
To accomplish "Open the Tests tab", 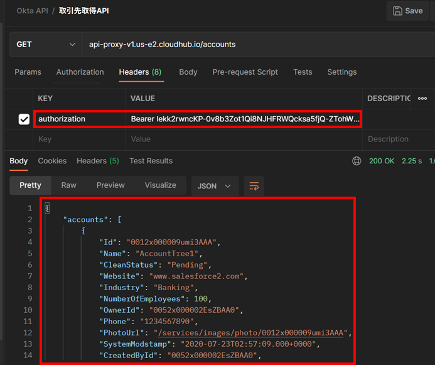I will coord(303,72).
